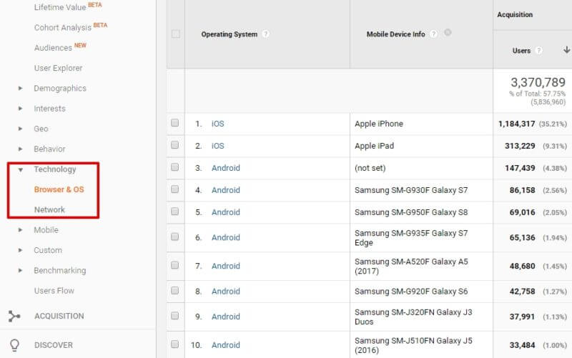Viewport: 572px width, 358px height.
Task: Open Android link in row 3 (not set)
Action: coord(226,168)
